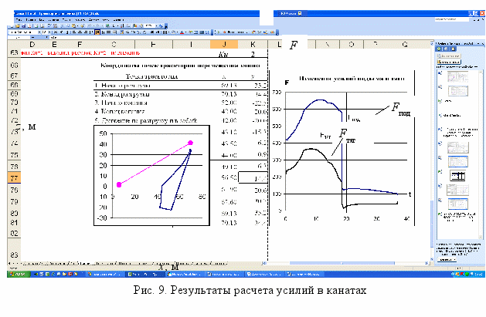The width and height of the screenshot is (486, 317).
Task: Select highlighted row header 77
Action: point(14,178)
